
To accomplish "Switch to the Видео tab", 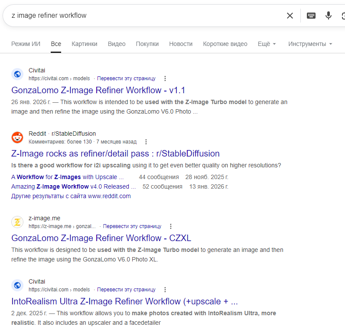I will coord(117,44).
